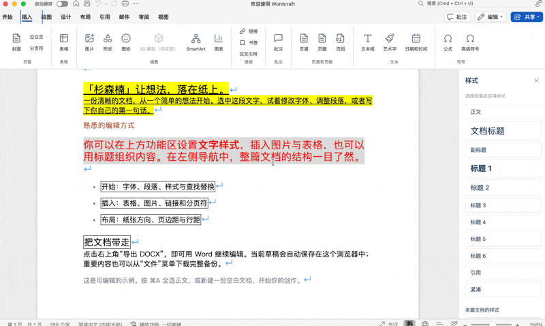Open the shapes (形状) gallery
Image resolution: width=545 pixels, height=326 pixels.
pos(108,42)
